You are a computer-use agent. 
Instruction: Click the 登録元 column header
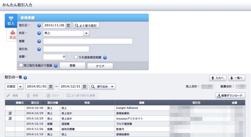point(20,103)
